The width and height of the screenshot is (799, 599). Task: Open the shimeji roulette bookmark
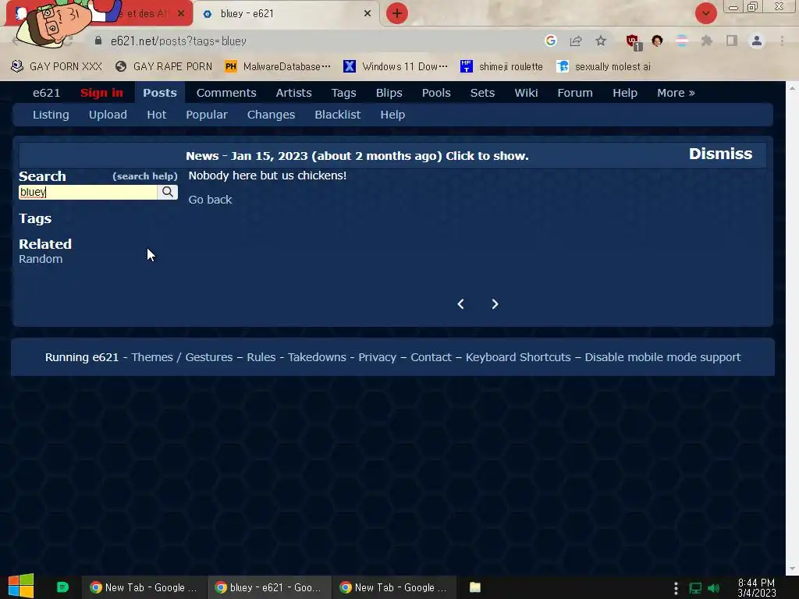pos(502,66)
